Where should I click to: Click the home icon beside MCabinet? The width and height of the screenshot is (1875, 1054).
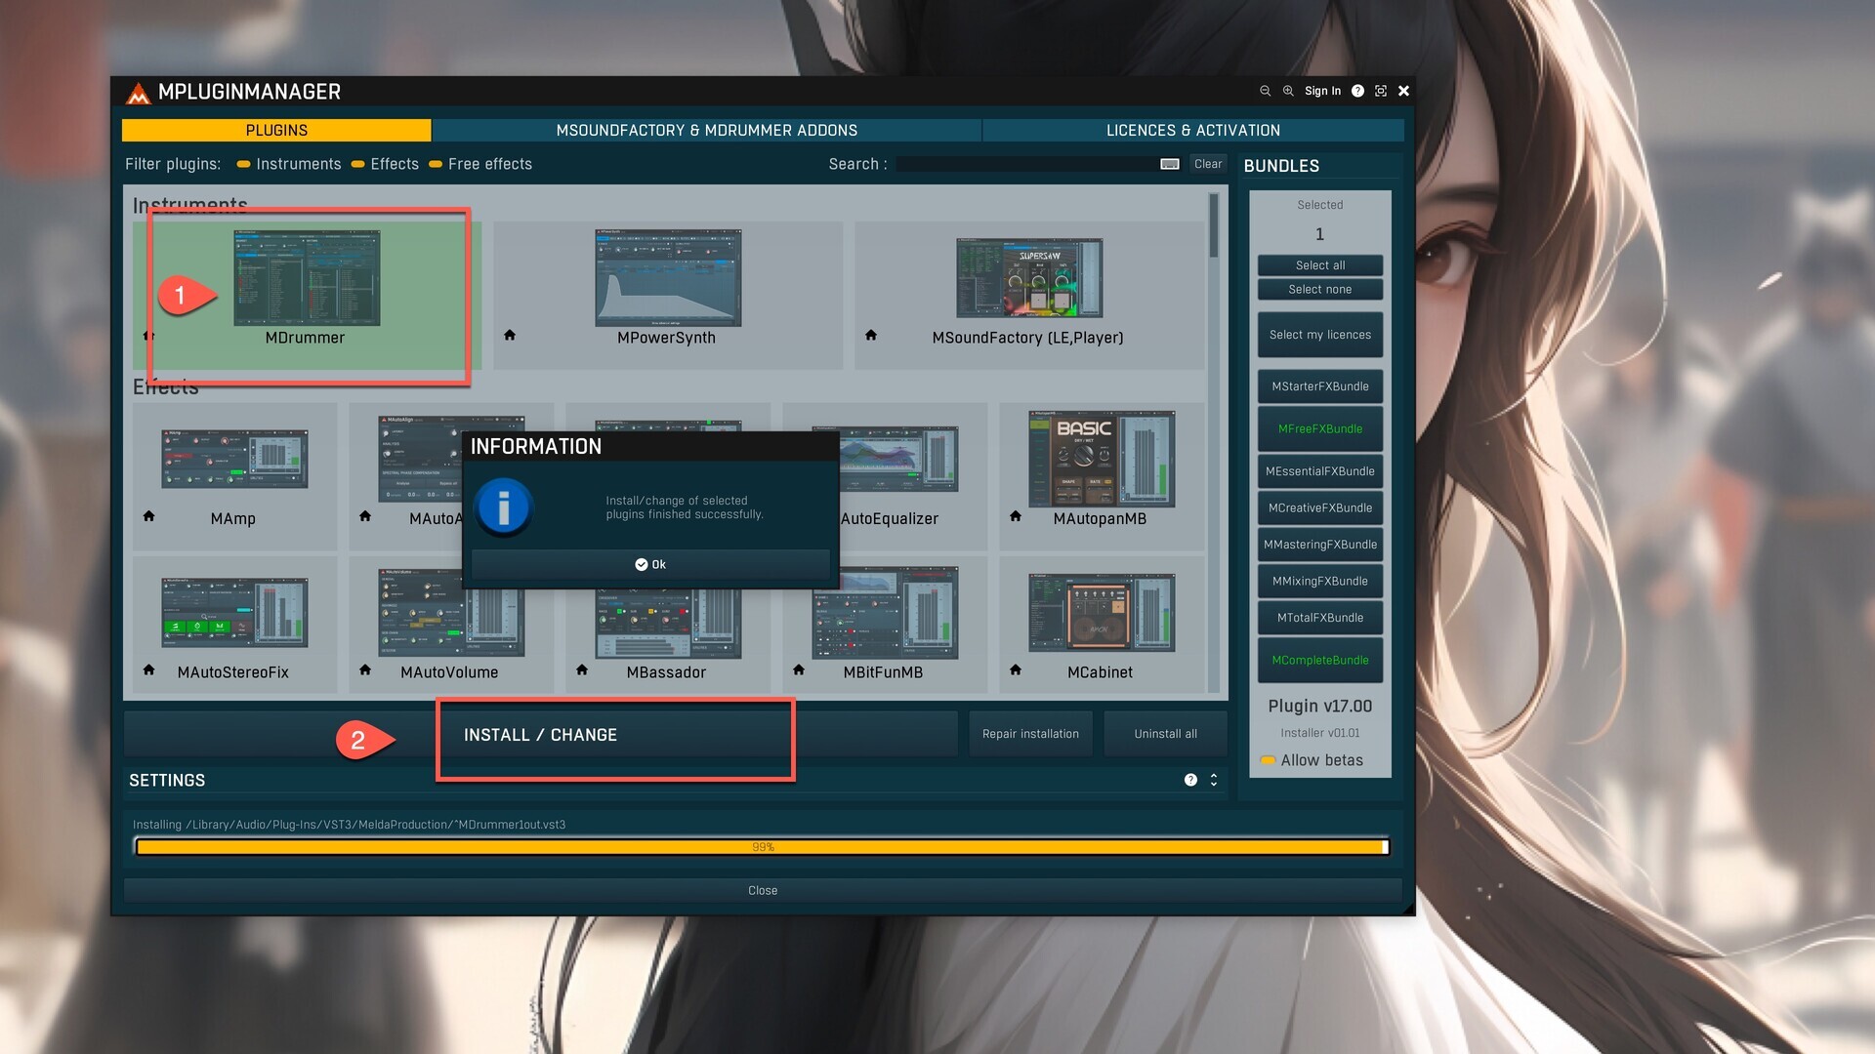pos(1016,670)
